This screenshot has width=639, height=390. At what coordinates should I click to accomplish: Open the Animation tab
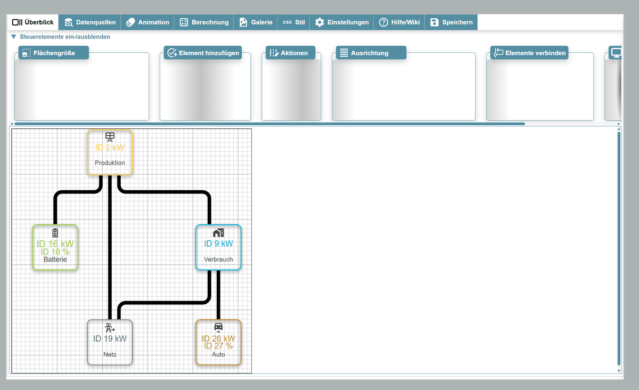click(x=147, y=22)
